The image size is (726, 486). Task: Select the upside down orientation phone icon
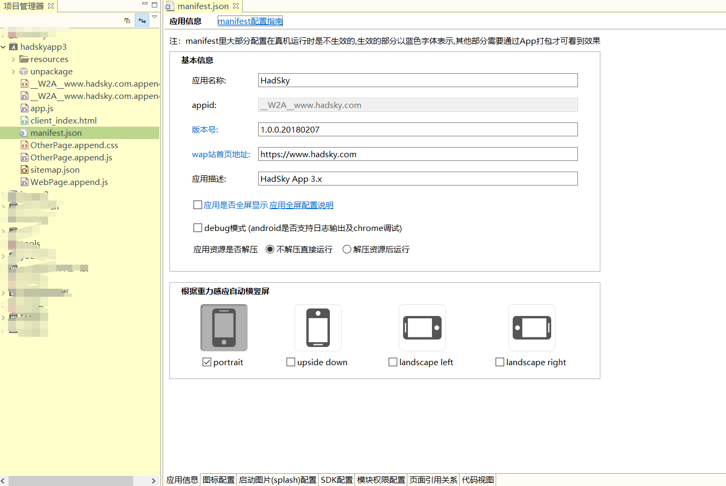coord(318,328)
